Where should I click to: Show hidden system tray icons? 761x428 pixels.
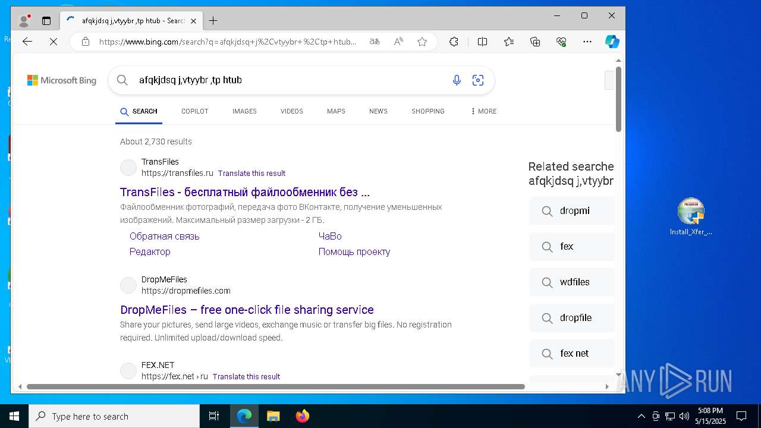coord(641,416)
